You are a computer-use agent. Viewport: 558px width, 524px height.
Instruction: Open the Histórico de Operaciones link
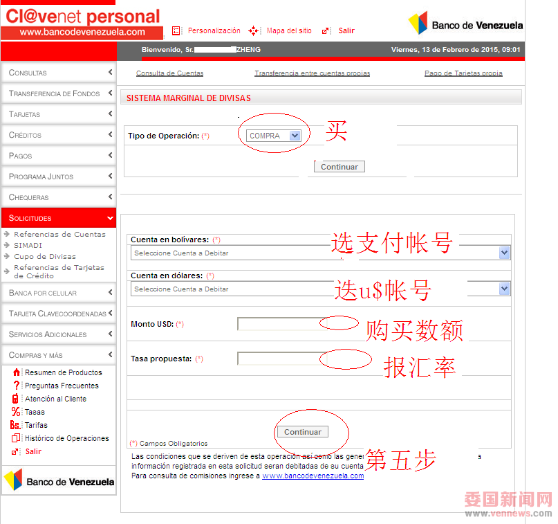point(67,438)
